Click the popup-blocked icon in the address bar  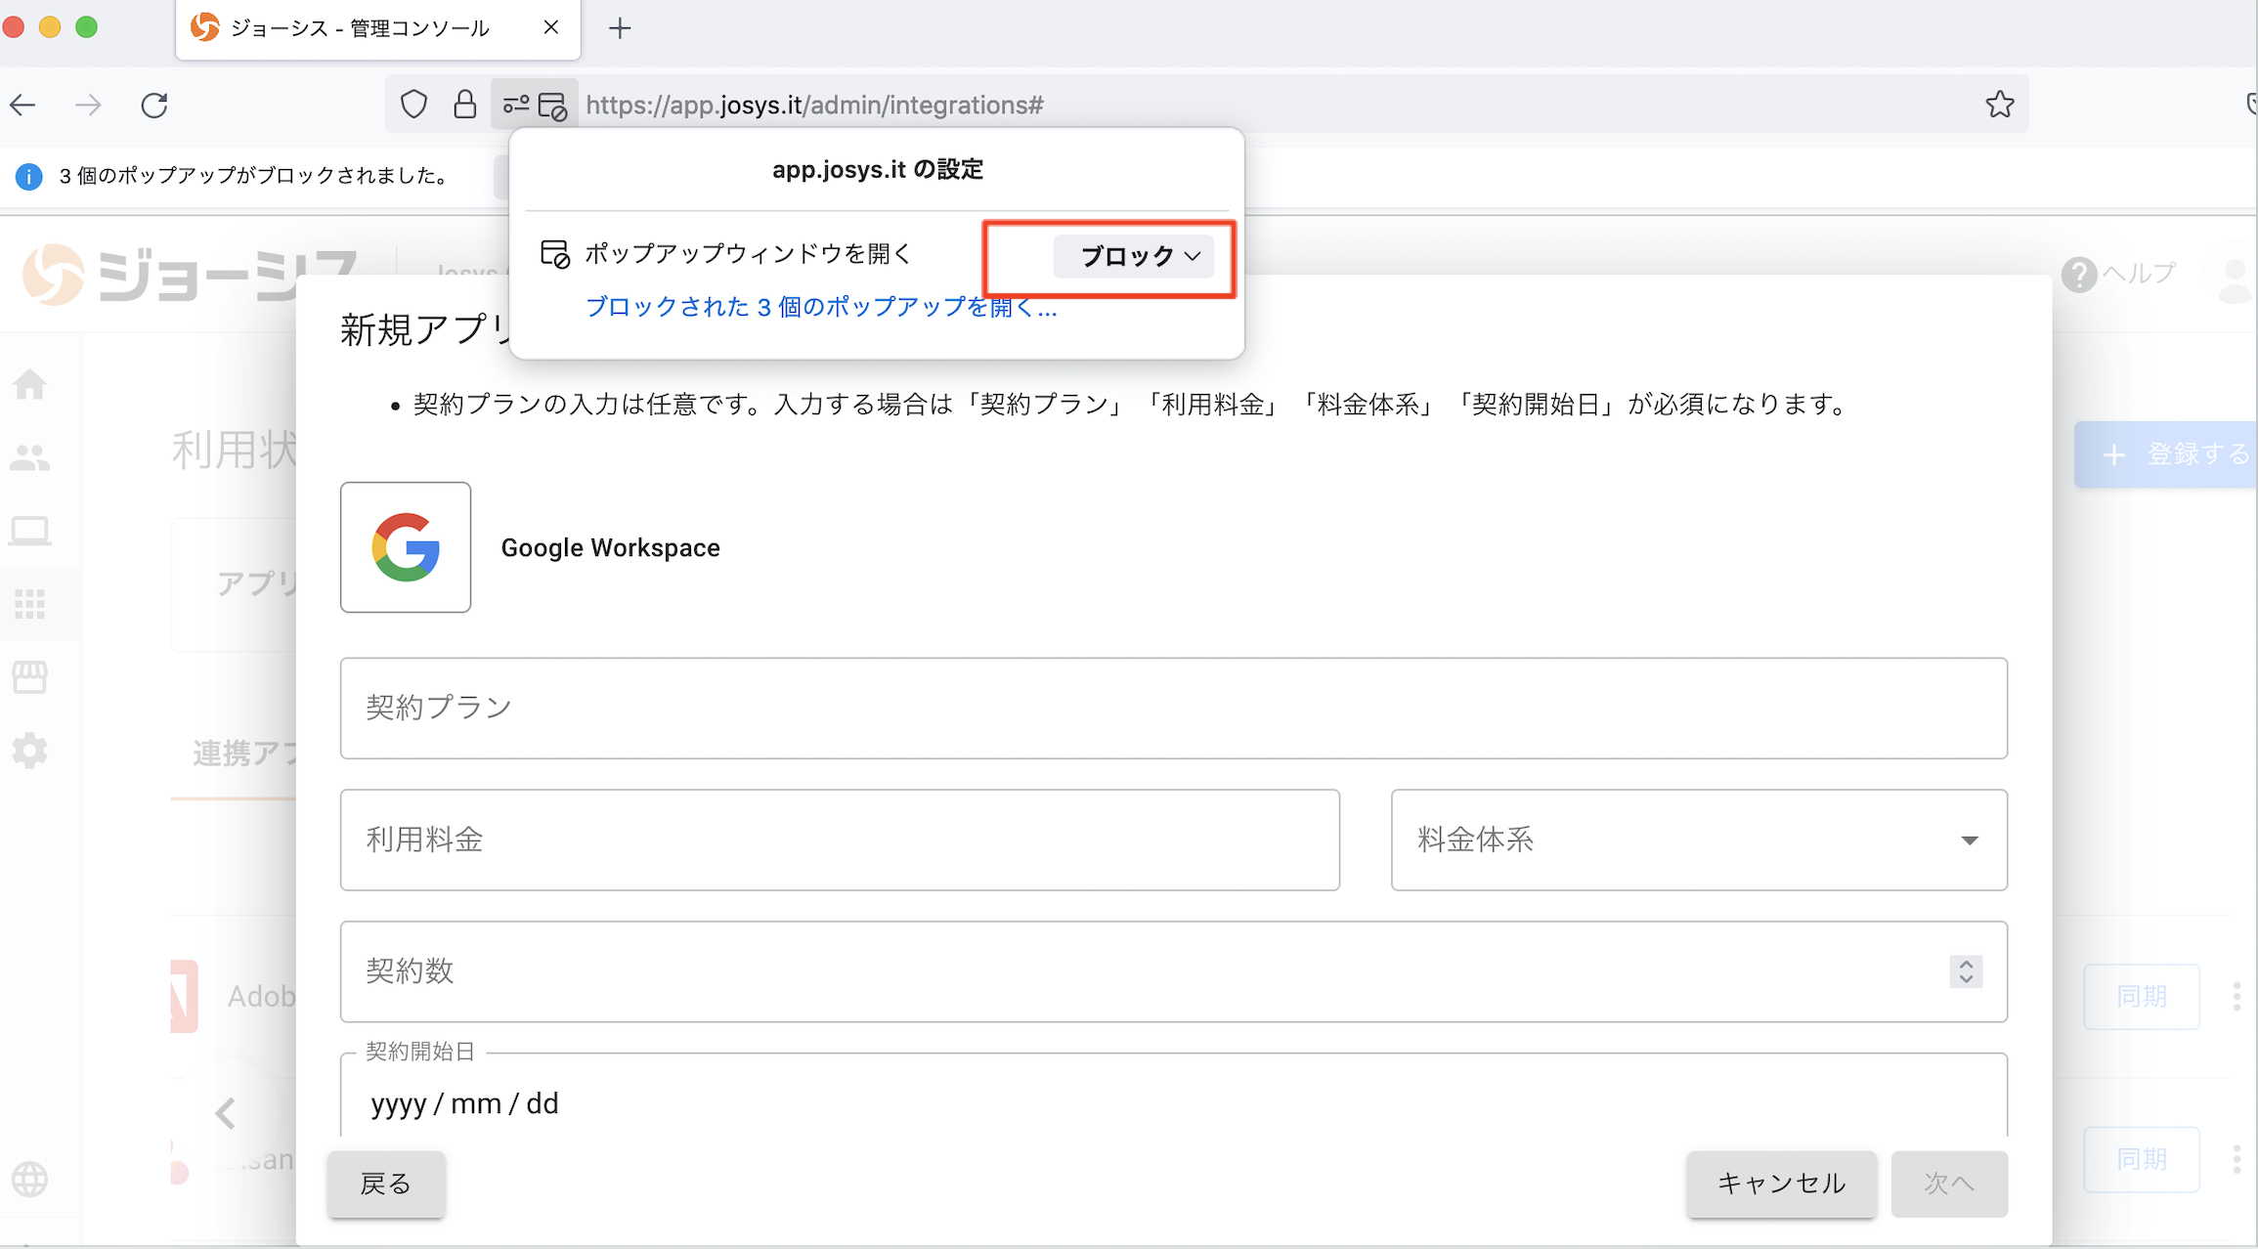point(553,106)
